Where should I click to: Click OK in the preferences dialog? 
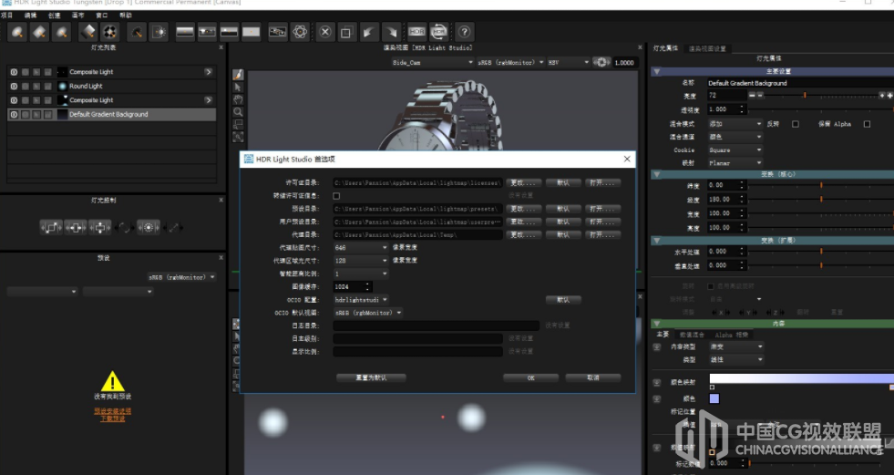coord(530,377)
